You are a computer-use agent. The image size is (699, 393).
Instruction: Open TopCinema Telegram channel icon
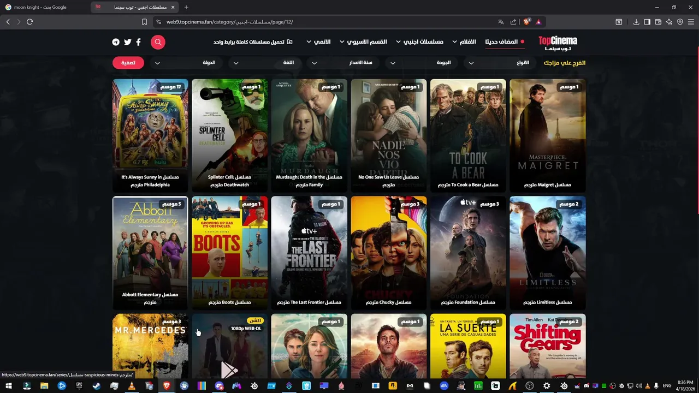(x=116, y=42)
